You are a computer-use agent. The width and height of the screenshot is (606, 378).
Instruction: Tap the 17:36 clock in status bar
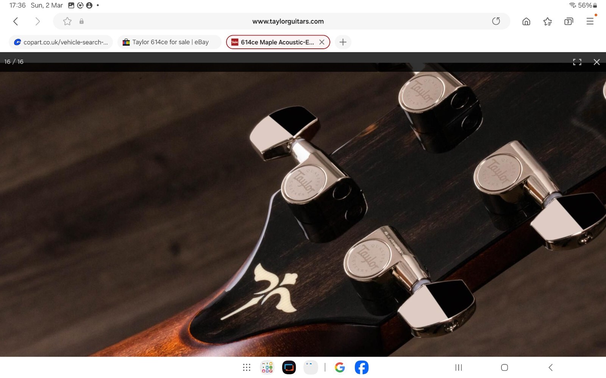(x=17, y=5)
